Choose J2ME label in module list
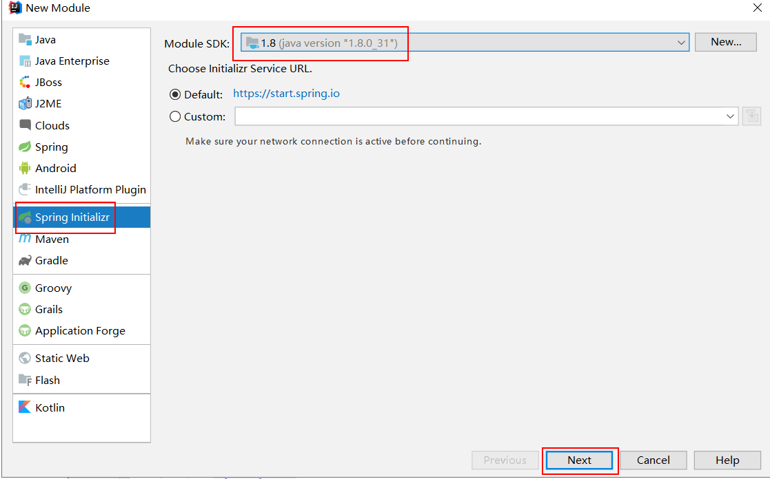 (48, 104)
